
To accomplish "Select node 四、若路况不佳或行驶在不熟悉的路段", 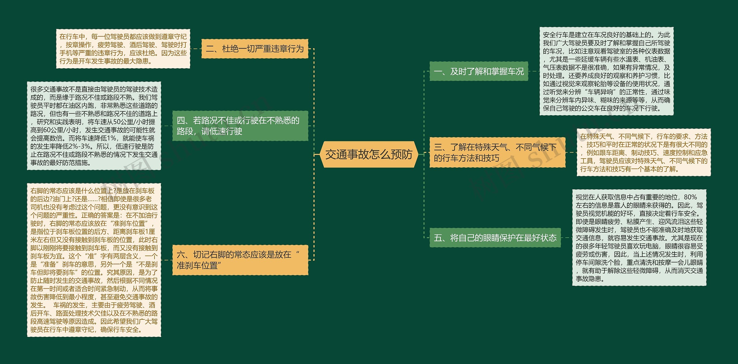I will click(240, 126).
